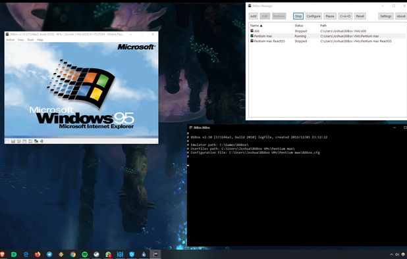Click the Stopped status of the 486 VM
407x259 pixels.
(300, 31)
